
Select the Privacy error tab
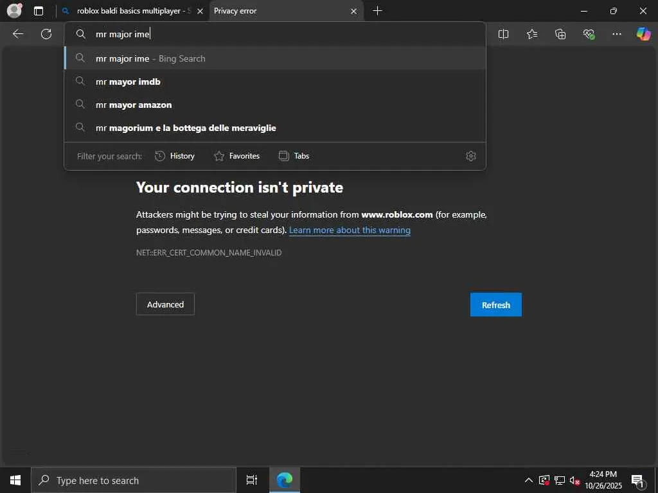click(286, 11)
